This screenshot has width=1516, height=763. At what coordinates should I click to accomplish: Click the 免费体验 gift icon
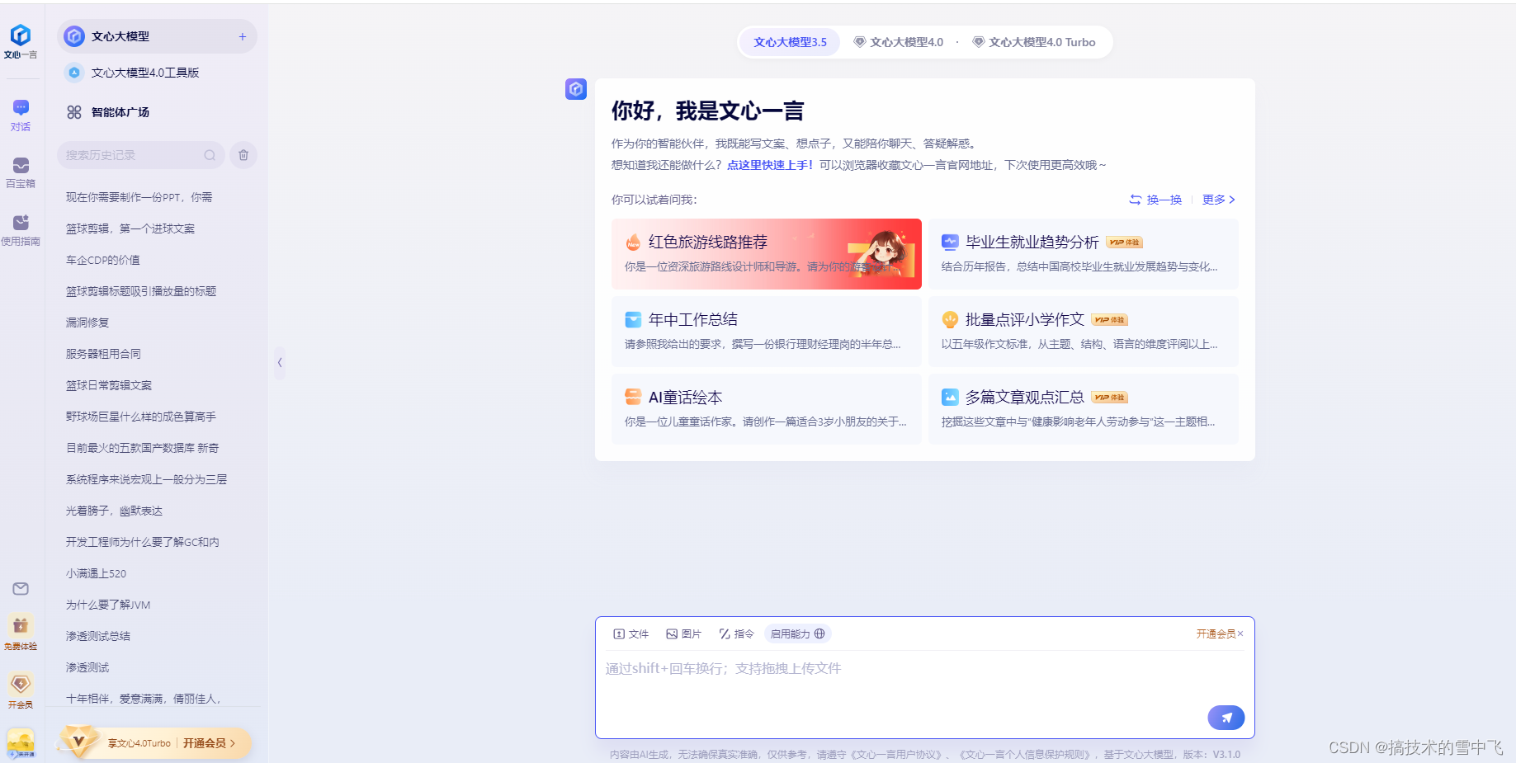click(x=21, y=625)
